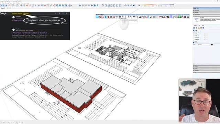Click the first highlighted PlusSpec toolbar icon
Image resolution: width=220 pixels, height=124 pixels.
97,17
